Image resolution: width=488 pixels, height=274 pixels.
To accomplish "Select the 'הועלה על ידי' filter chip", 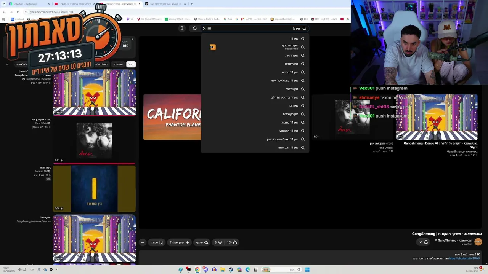I will pyautogui.click(x=101, y=64).
